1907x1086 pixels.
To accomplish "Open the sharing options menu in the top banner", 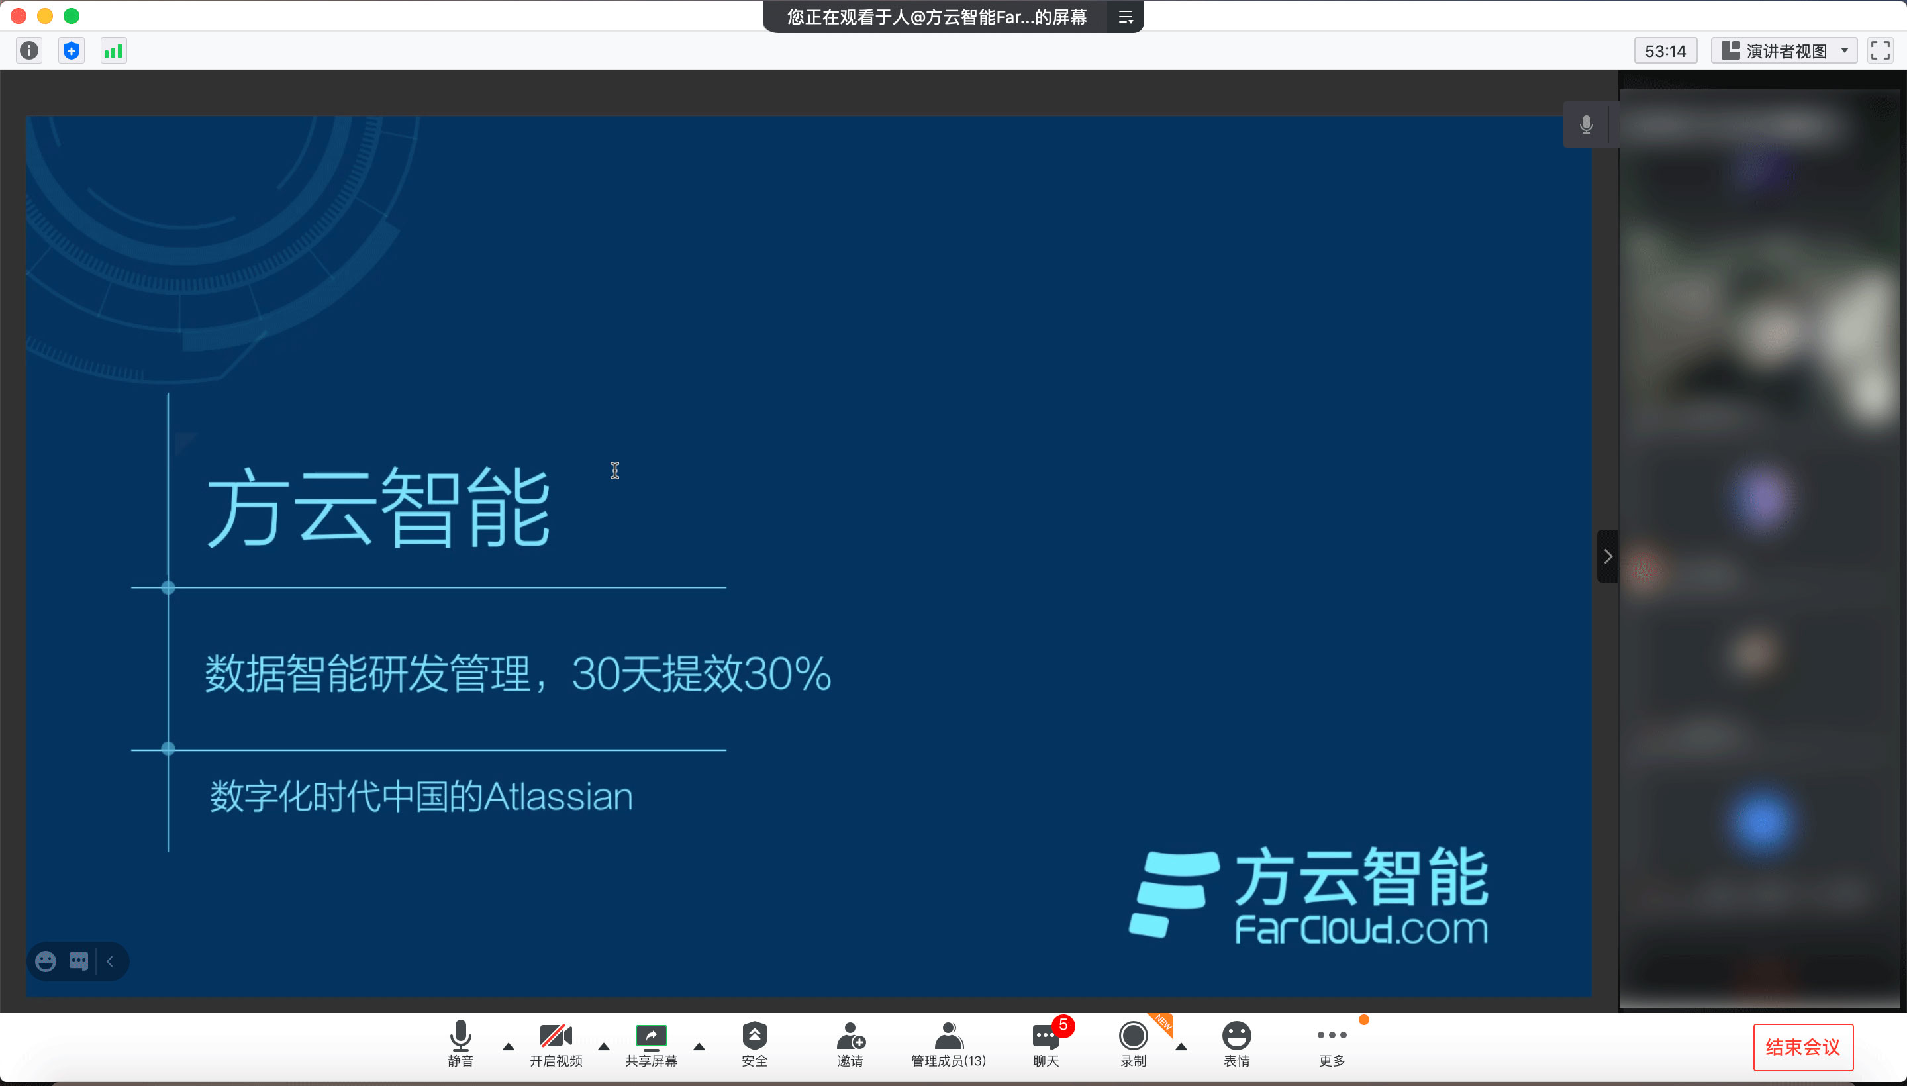I will [1126, 17].
